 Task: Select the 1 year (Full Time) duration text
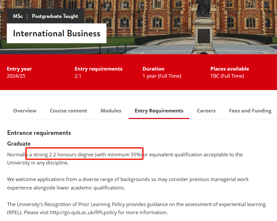[162, 76]
